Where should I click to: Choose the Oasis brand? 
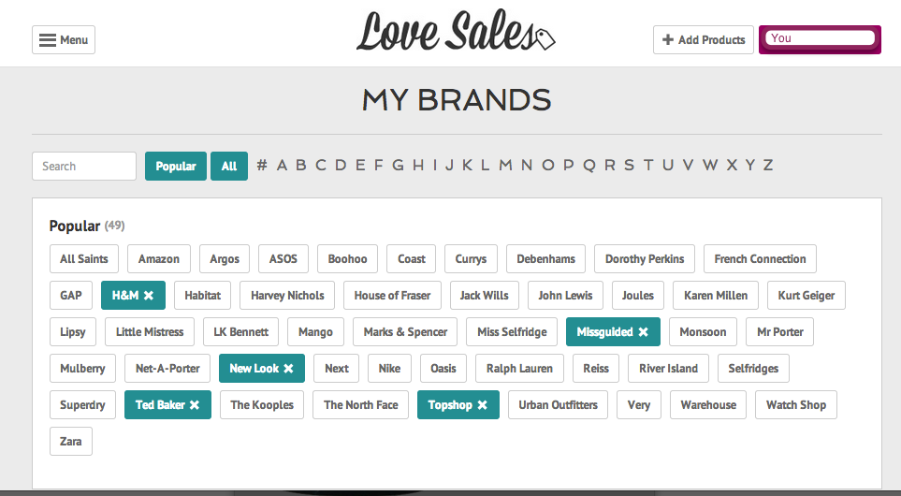click(443, 369)
